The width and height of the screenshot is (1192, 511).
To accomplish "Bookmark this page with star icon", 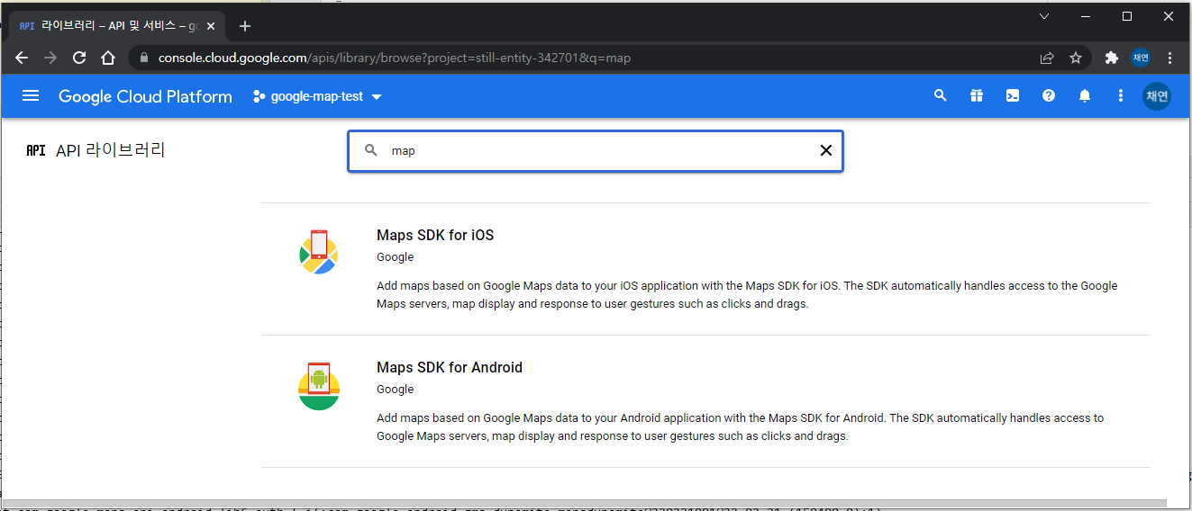I will [1076, 58].
